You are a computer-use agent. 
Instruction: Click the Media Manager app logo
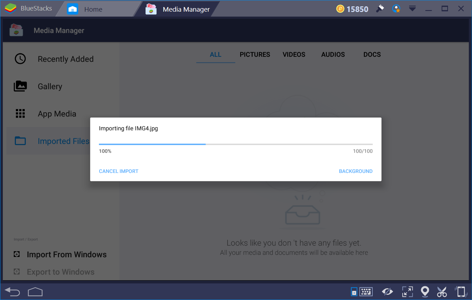tap(16, 30)
